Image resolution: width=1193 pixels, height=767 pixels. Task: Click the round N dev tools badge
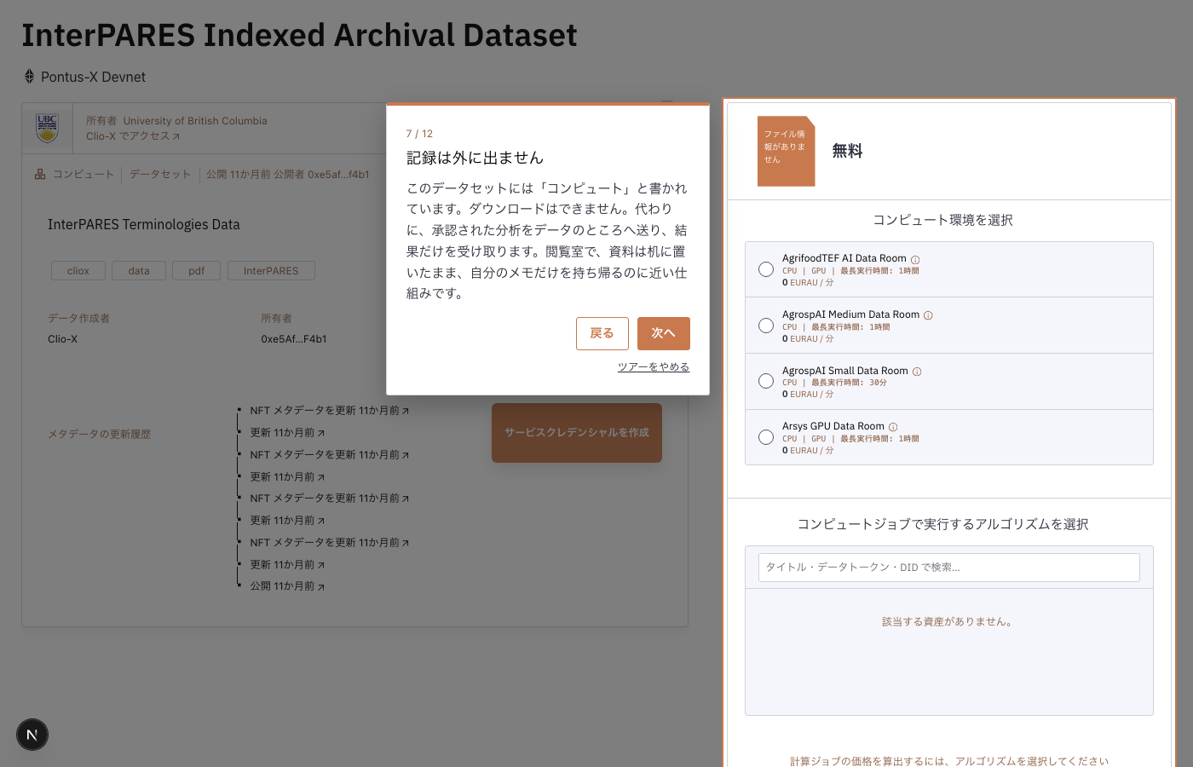pyautogui.click(x=32, y=735)
